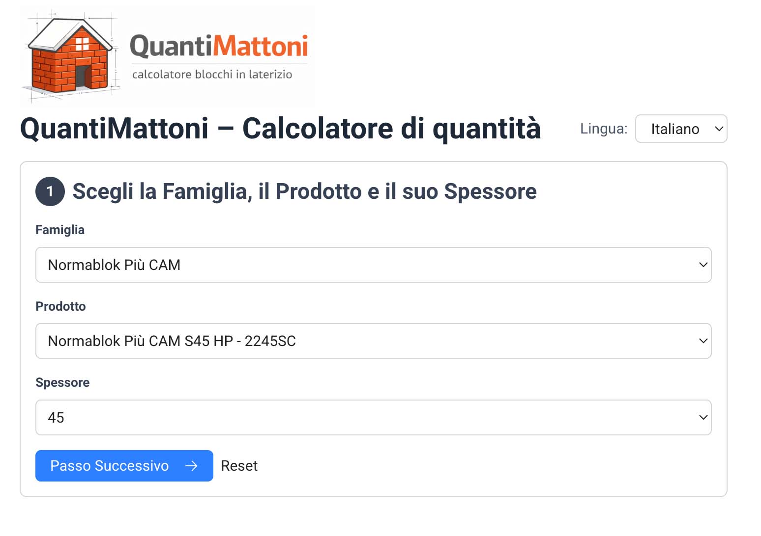
Task: Click the Famiglia dropdown chevron arrow
Action: click(x=703, y=265)
